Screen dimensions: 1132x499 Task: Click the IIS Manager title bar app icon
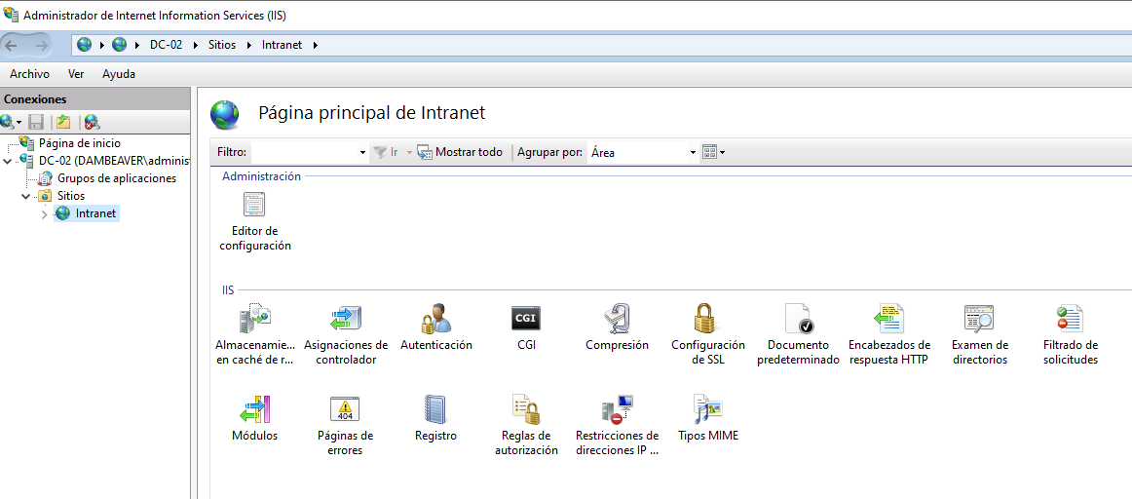click(x=11, y=15)
